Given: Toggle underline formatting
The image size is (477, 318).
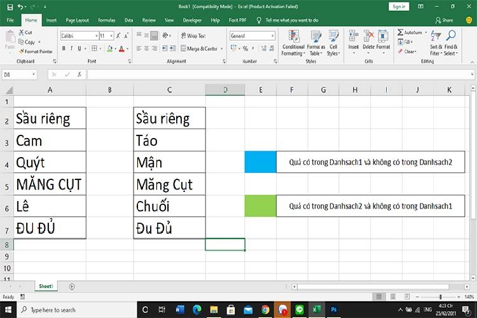Looking at the screenshot, I should [79, 48].
